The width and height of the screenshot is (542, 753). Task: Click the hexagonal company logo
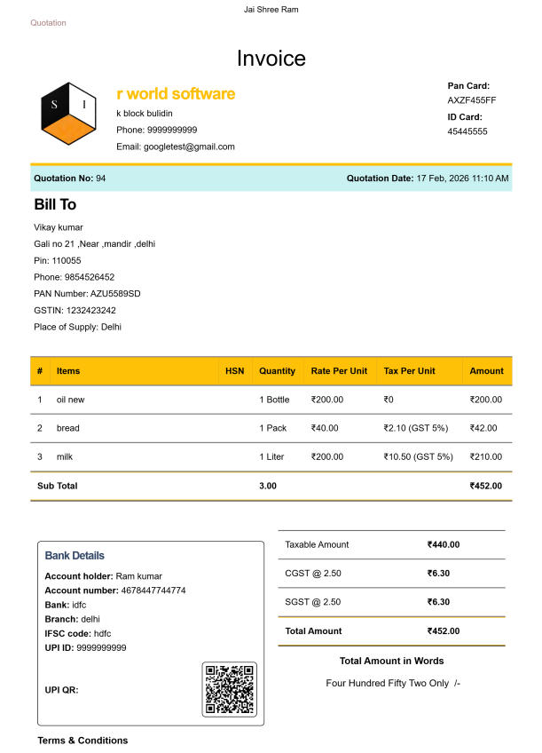69,114
